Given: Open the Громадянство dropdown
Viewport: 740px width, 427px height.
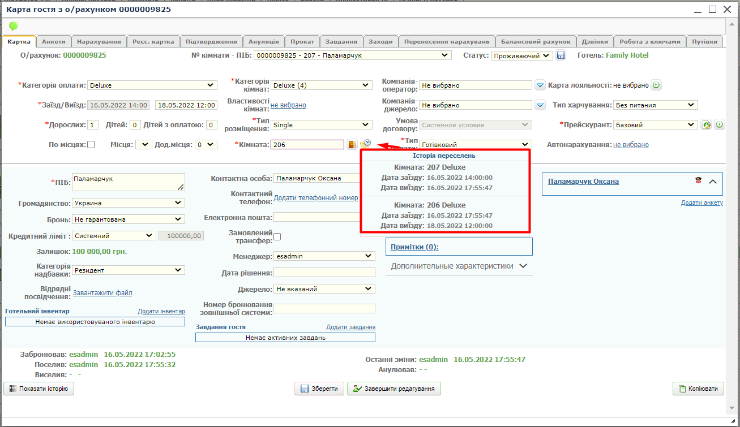Looking at the screenshot, I should click(129, 203).
